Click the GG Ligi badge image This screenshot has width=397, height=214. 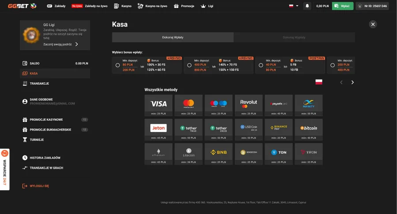pos(31,35)
